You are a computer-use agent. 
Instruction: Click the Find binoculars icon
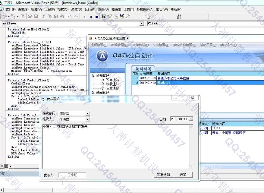click(x=62, y=17)
